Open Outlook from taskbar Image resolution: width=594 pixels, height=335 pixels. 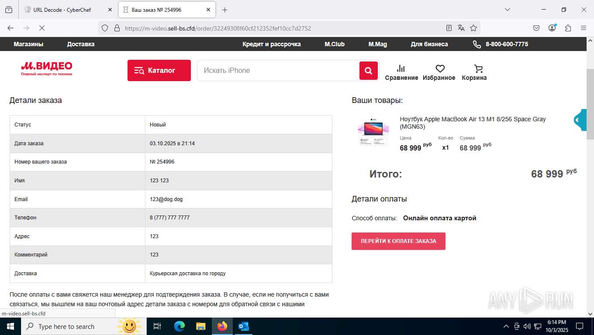(x=243, y=326)
